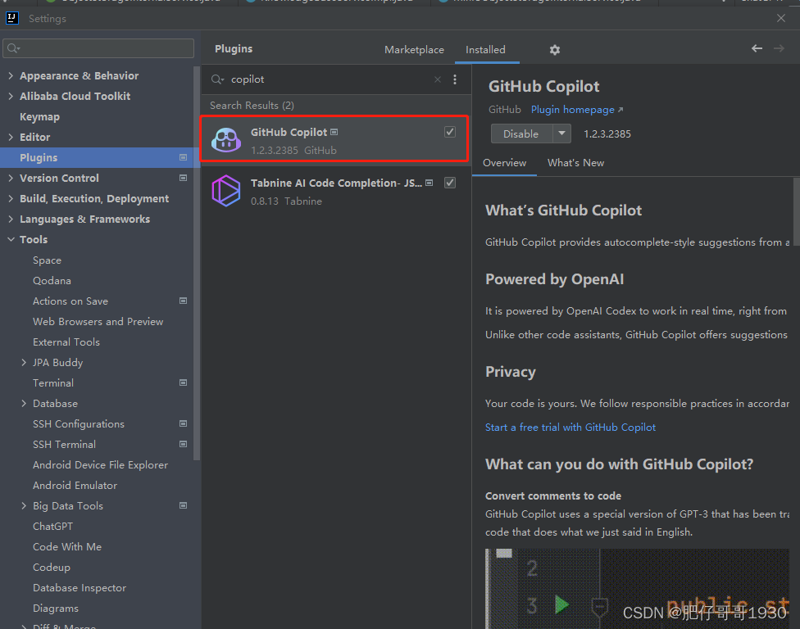This screenshot has width=800, height=629.
Task: Open Start a free trial with GitHub Copilot
Action: (570, 428)
